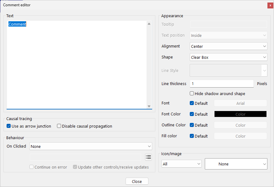The image size is (274, 187).
Task: Uncheck "Use as arrow junction"
Action: (x=8, y=126)
